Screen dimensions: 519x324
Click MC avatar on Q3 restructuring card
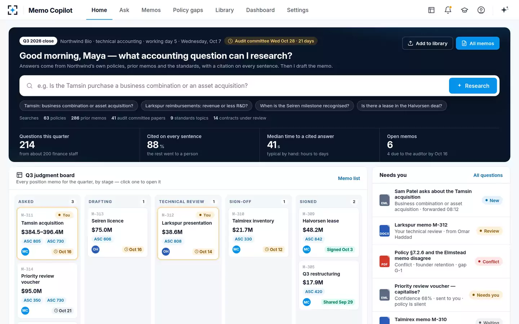[307, 302]
